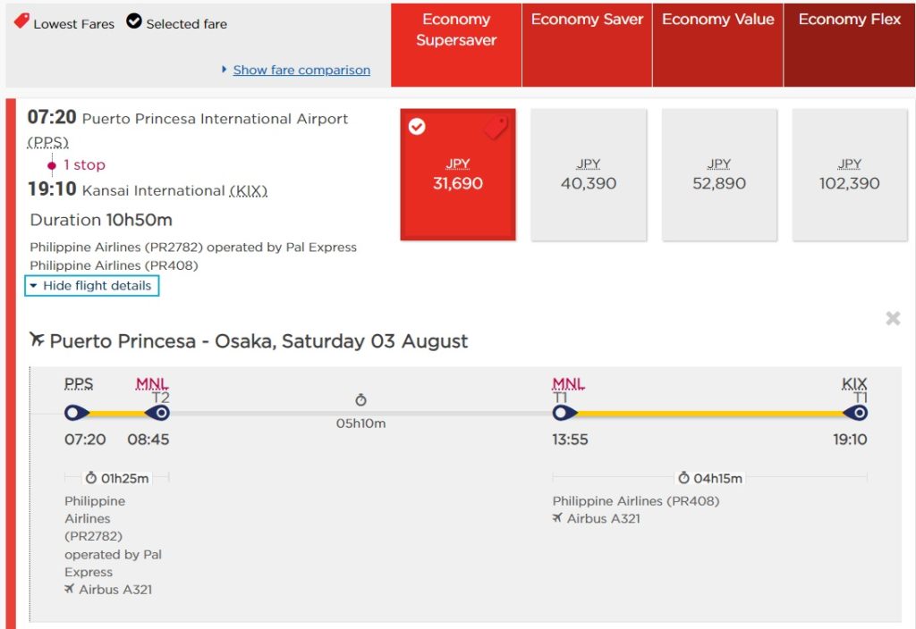The width and height of the screenshot is (916, 629).
Task: Click the MNL T2 arrival marker on the timeline
Action: (x=158, y=413)
